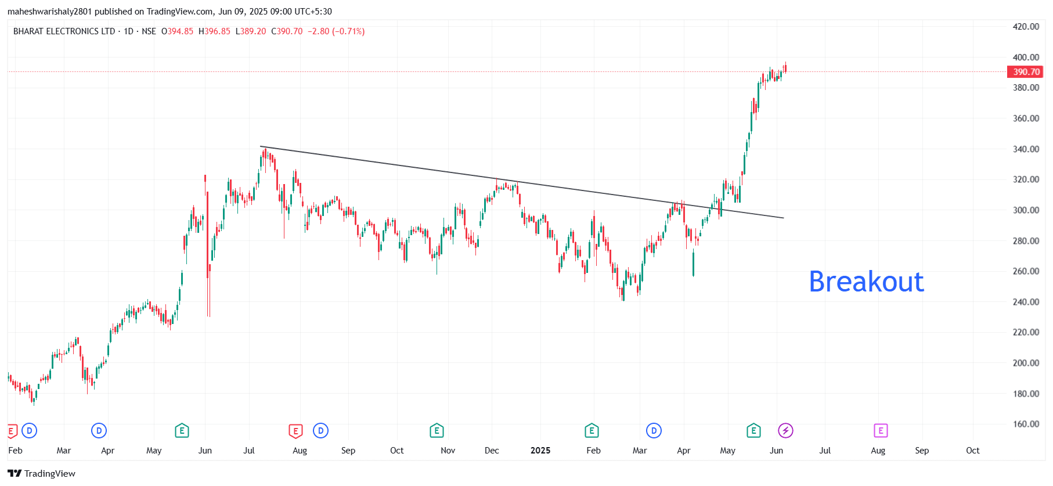Click the published-on TradingView.com caption line
1053x486 pixels.
point(170,12)
